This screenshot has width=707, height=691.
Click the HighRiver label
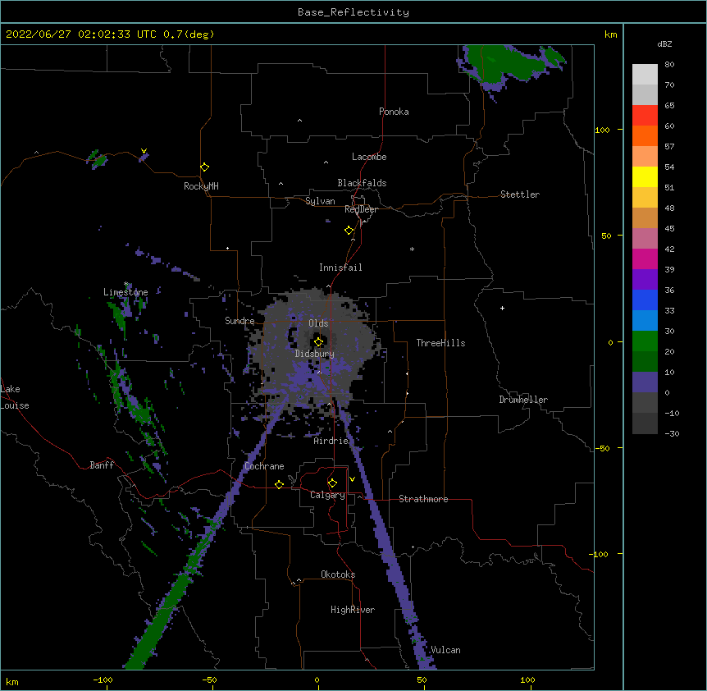353,610
